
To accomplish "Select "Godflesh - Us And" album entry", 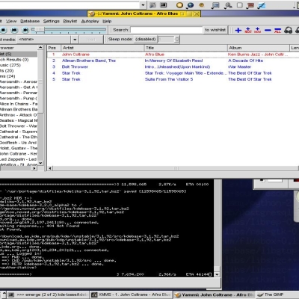I will click(x=19, y=143).
